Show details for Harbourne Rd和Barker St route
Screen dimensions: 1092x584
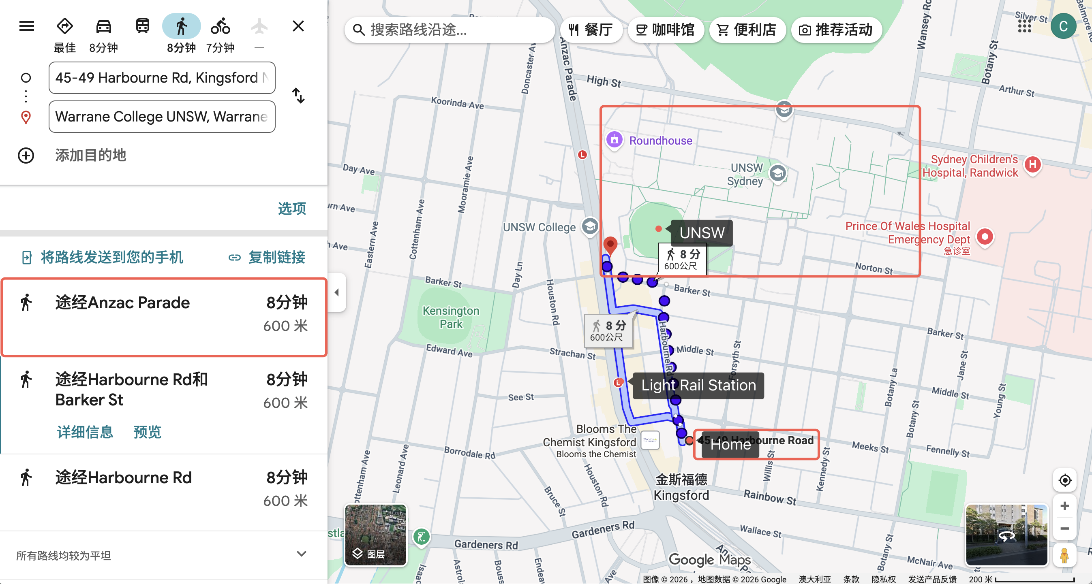pyautogui.click(x=85, y=432)
